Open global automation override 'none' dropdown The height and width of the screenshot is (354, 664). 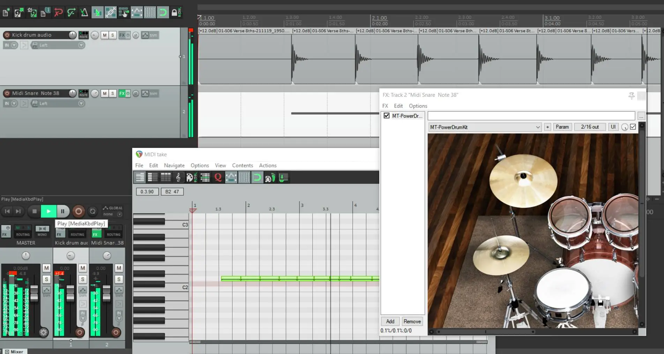(119, 214)
